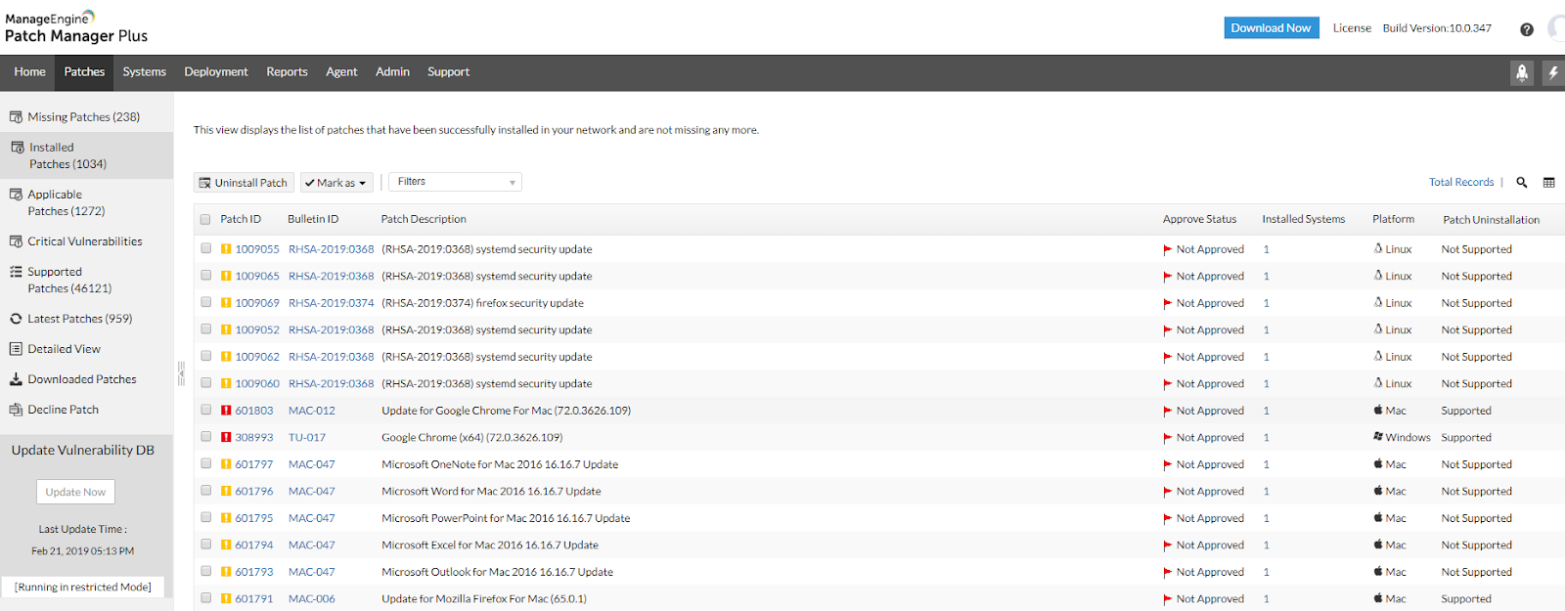The width and height of the screenshot is (1565, 611).
Task: Click yellow severity icon for patch 601797
Action: [x=226, y=464]
